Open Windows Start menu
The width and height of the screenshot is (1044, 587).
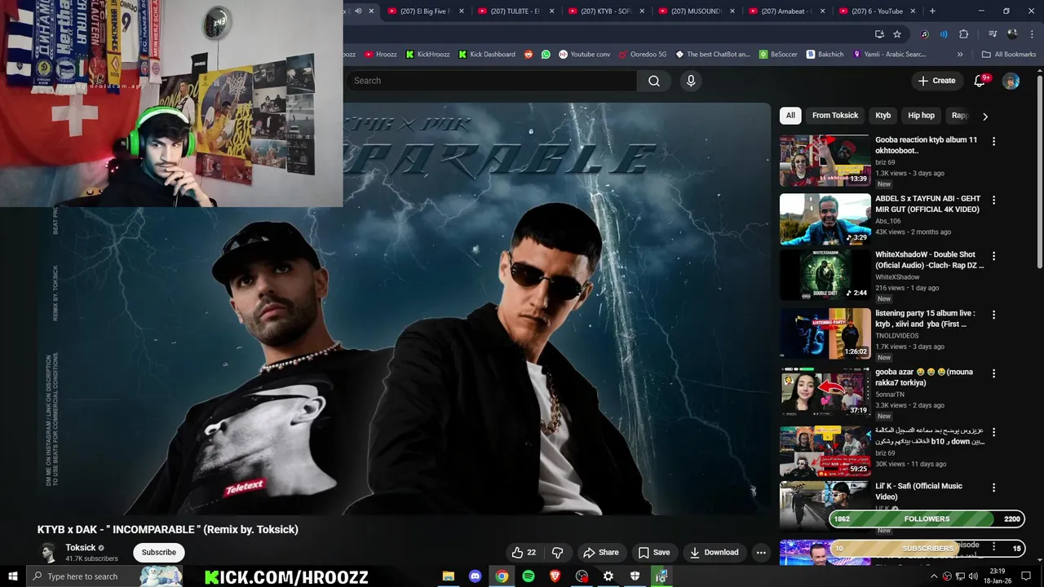[x=12, y=576]
